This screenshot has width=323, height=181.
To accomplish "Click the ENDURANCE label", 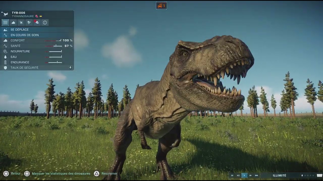I will tap(20, 62).
